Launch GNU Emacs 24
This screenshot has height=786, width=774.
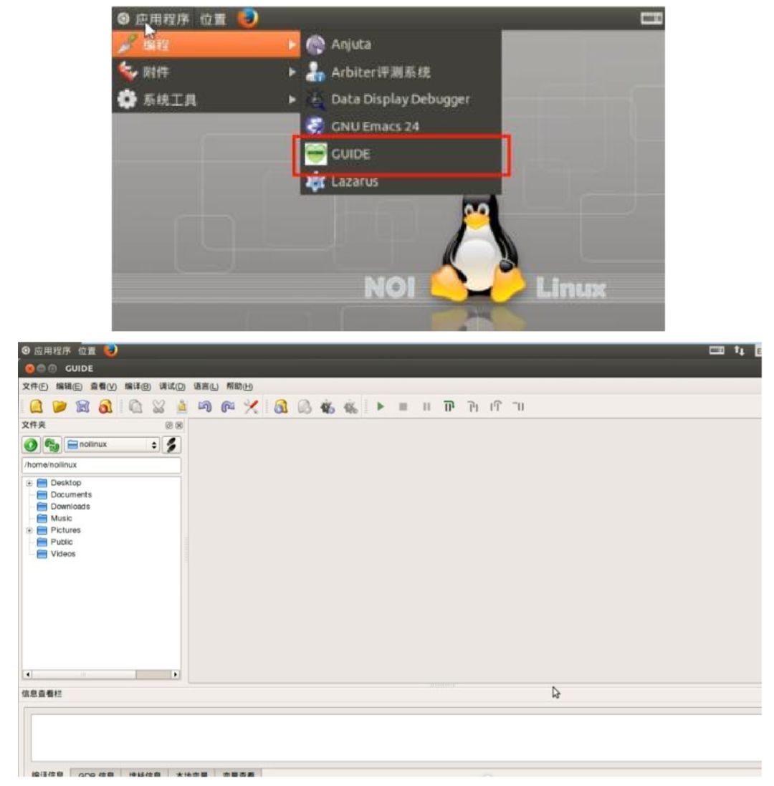tap(401, 126)
